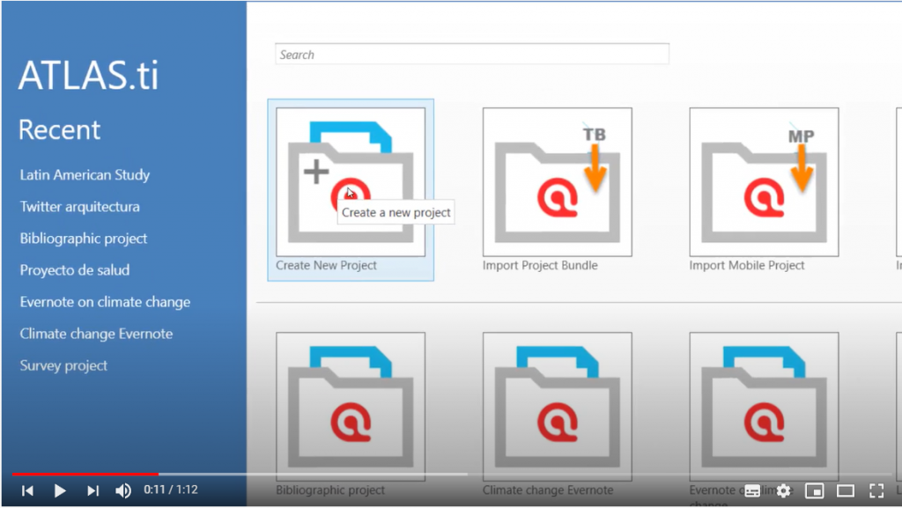Image resolution: width=902 pixels, height=508 pixels.
Task: Open recent project Twitter arquitectura
Action: (x=79, y=207)
